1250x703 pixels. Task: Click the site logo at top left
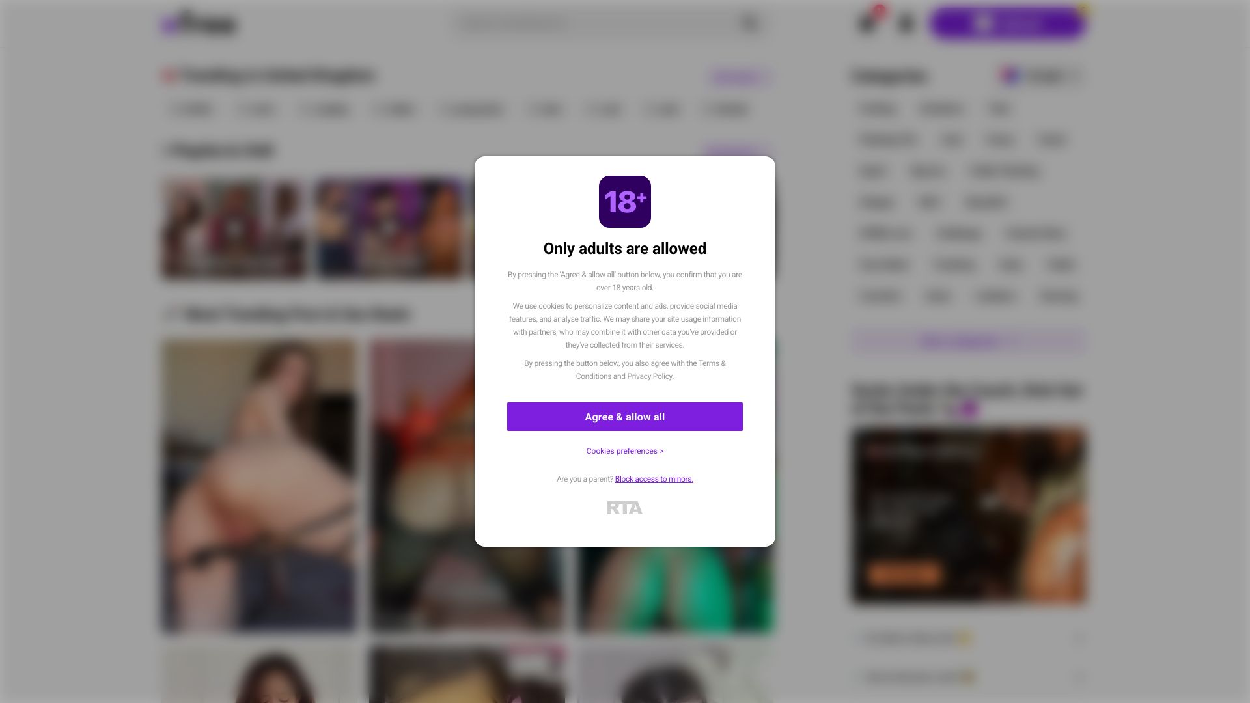coord(199,24)
